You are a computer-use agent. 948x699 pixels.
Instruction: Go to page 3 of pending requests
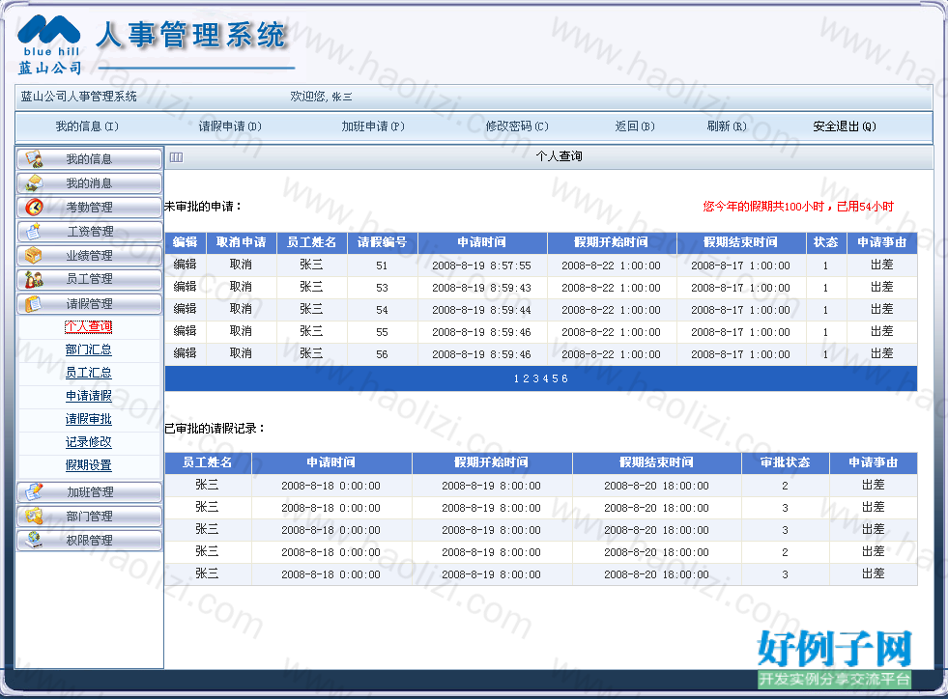(535, 378)
